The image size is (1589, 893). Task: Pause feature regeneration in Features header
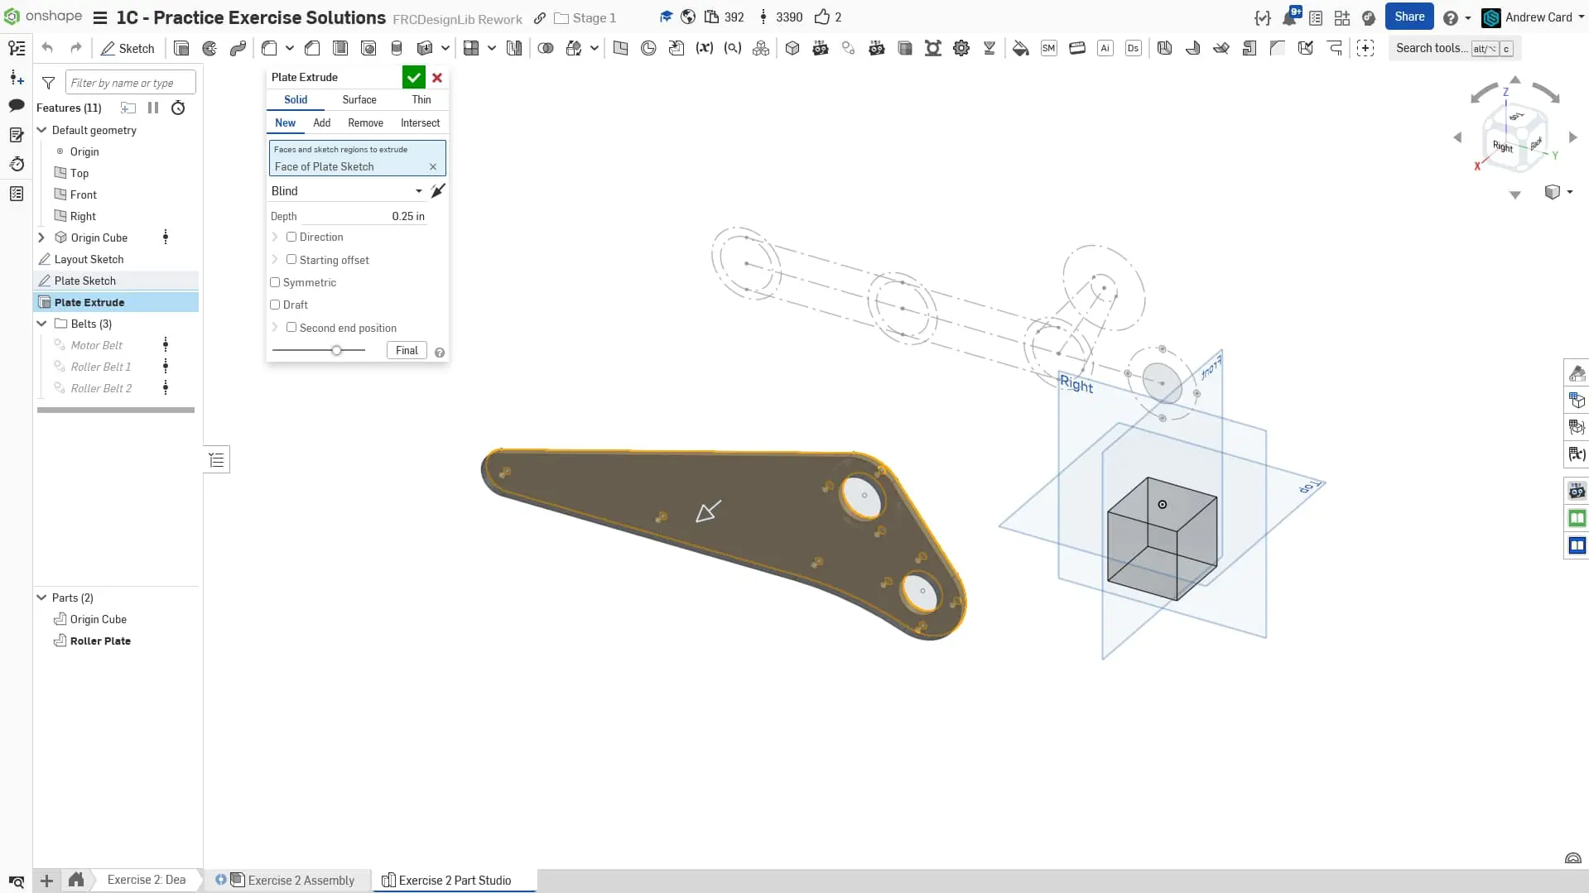[153, 108]
